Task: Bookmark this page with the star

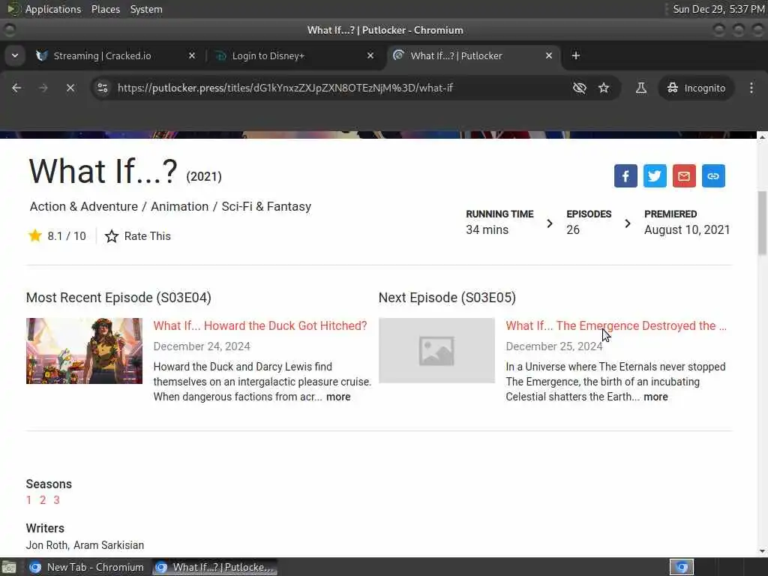Action: [604, 88]
